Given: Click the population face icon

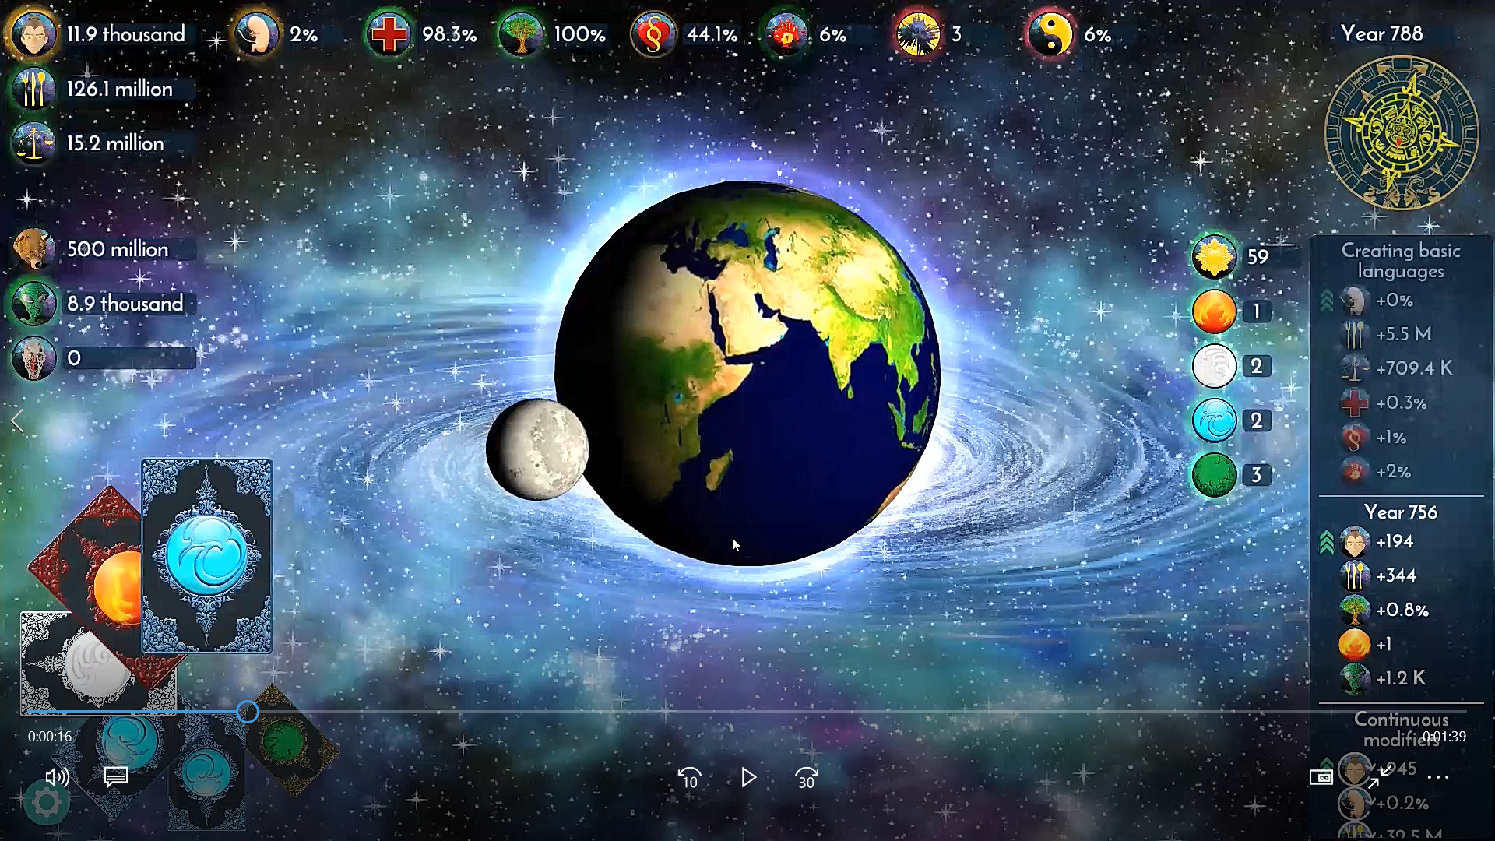Looking at the screenshot, I should (x=33, y=35).
